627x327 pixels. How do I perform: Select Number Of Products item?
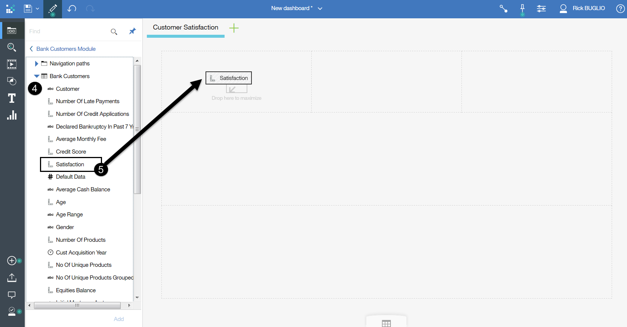click(80, 240)
